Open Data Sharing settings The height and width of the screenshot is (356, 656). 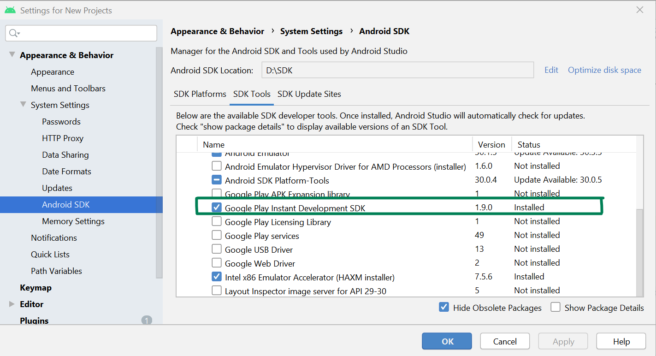point(65,155)
